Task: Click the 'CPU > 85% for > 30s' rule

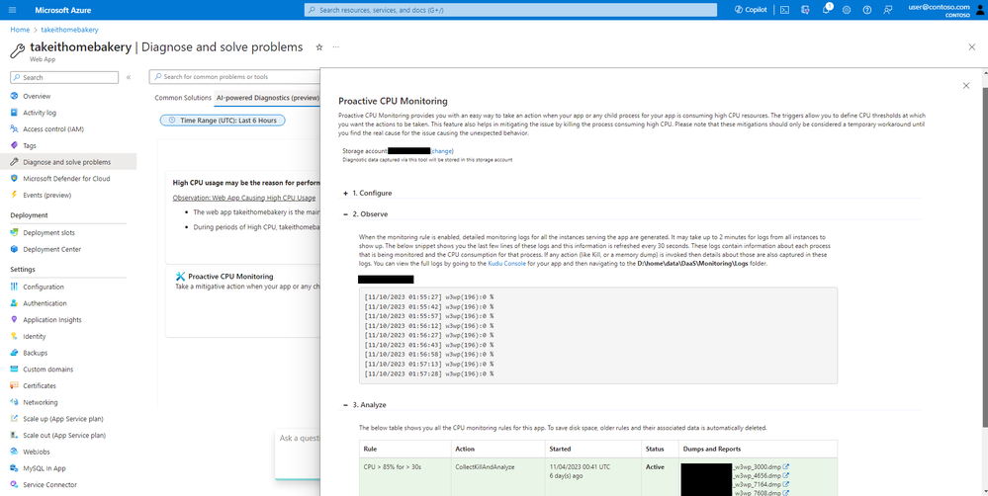Action: coord(392,467)
